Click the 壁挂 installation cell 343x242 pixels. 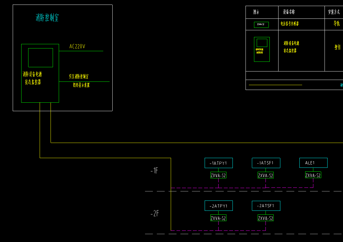tap(338, 47)
